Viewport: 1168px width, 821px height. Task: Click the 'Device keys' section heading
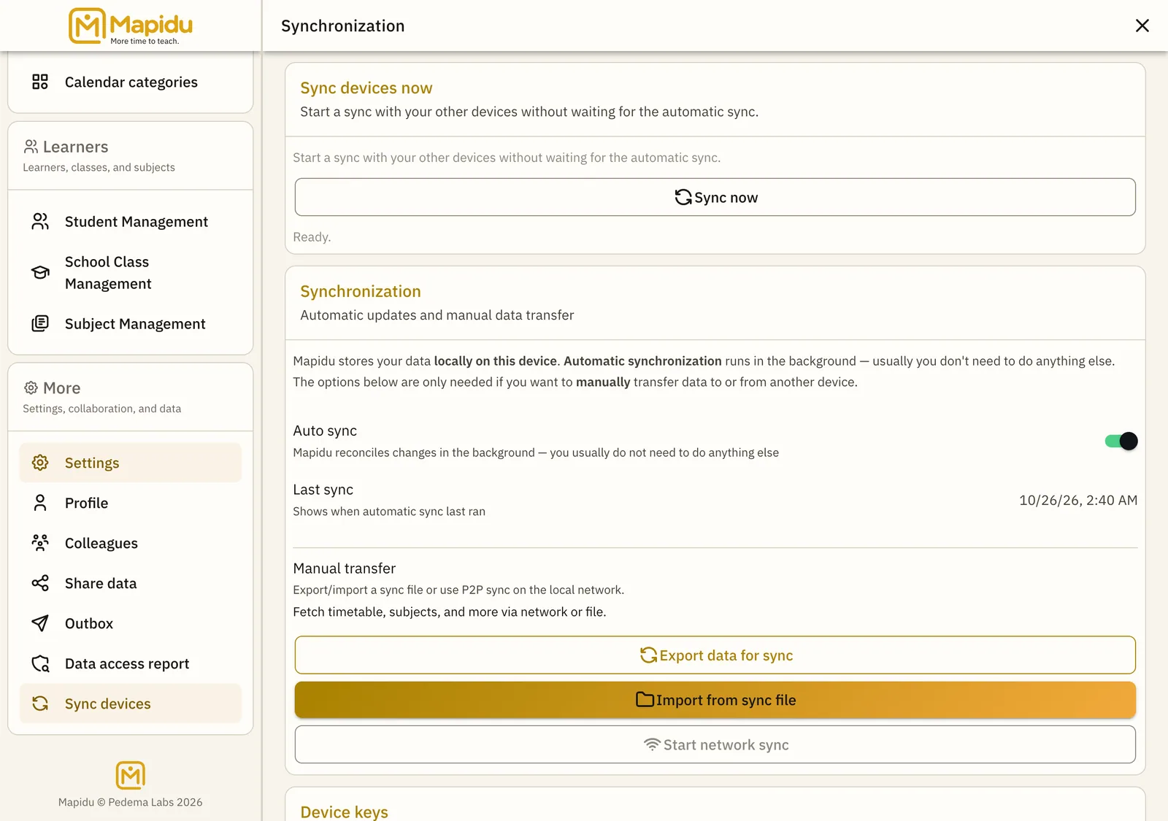[344, 812]
